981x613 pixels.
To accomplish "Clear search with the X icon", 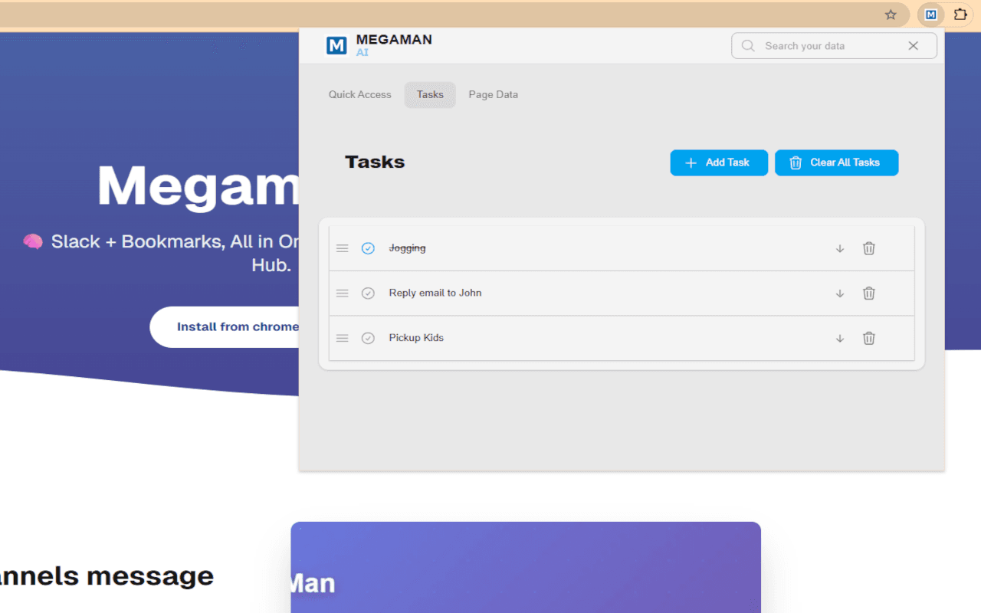I will click(913, 46).
